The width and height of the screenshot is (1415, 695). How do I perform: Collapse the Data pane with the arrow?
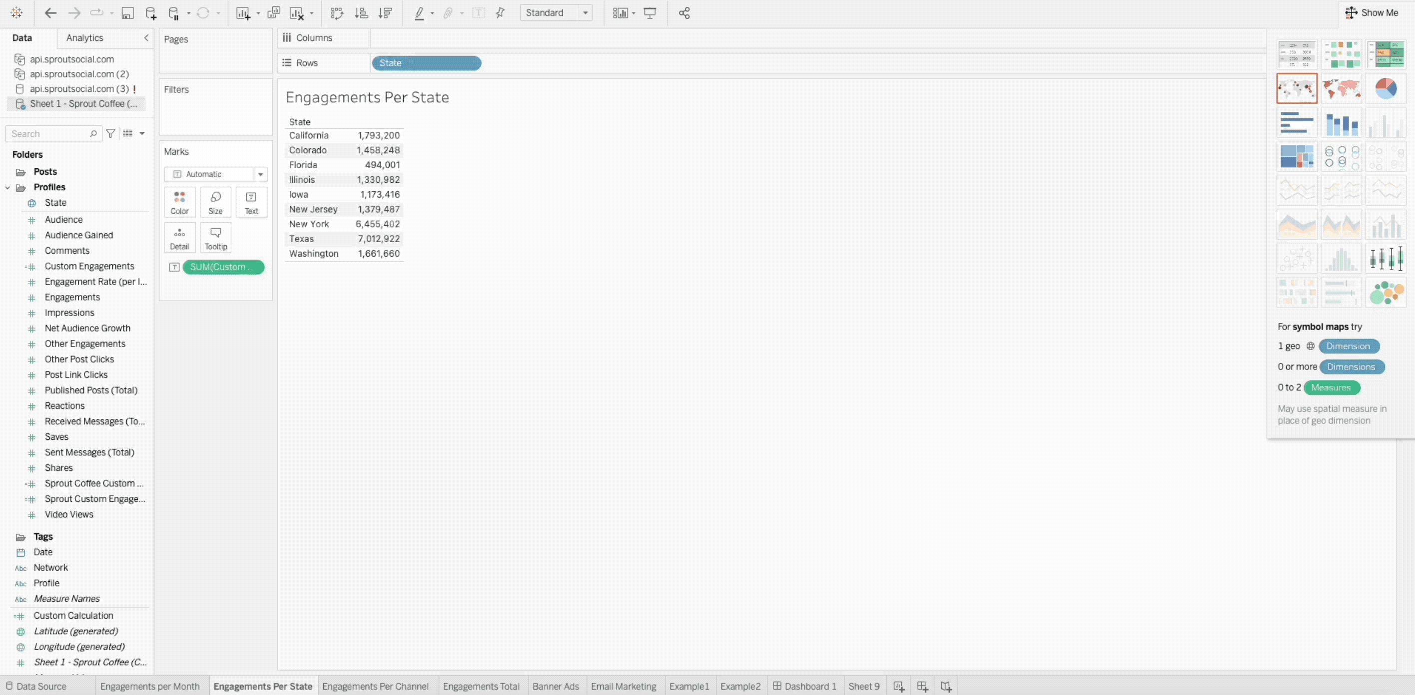tap(146, 38)
